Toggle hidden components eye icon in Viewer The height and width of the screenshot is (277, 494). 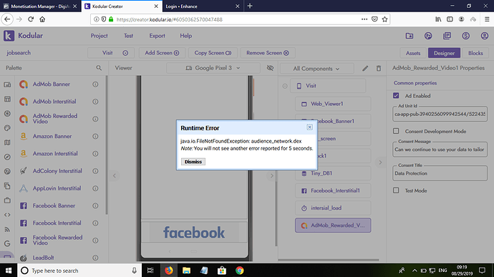point(270,68)
